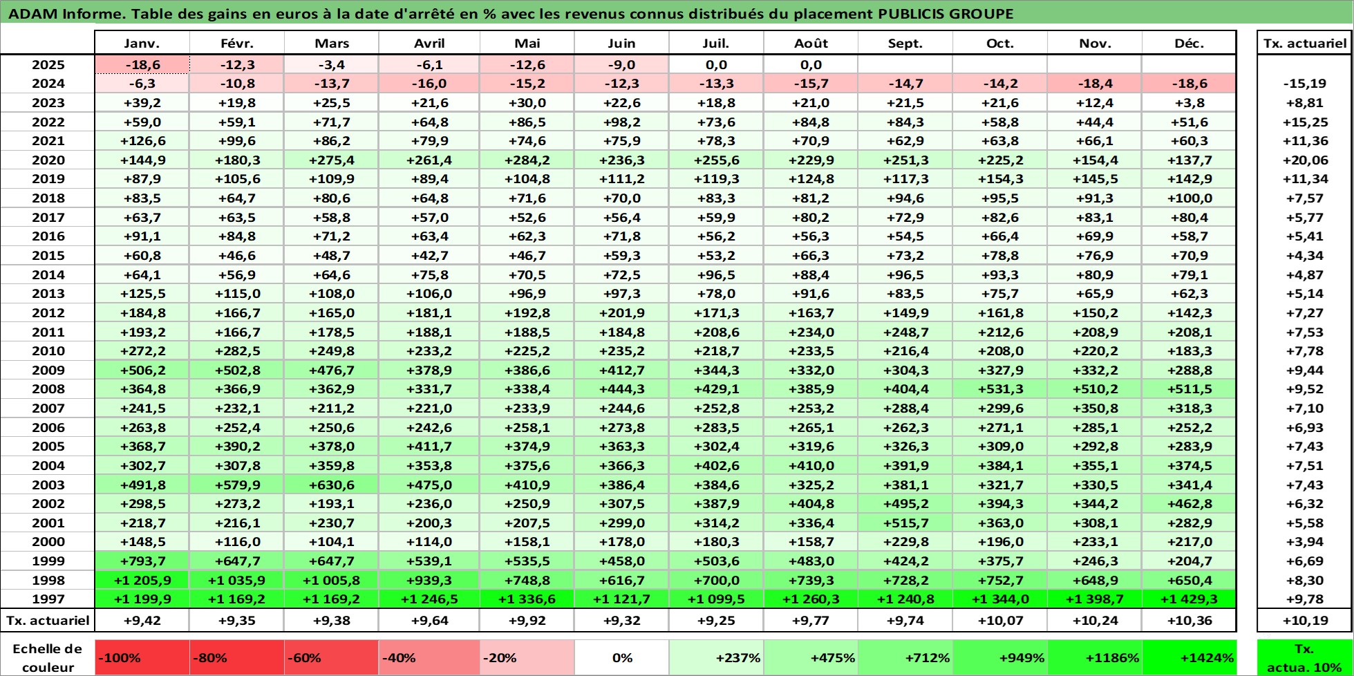Click the -12,3 cell for Févr. 2025
The image size is (1354, 676).
[x=236, y=64]
